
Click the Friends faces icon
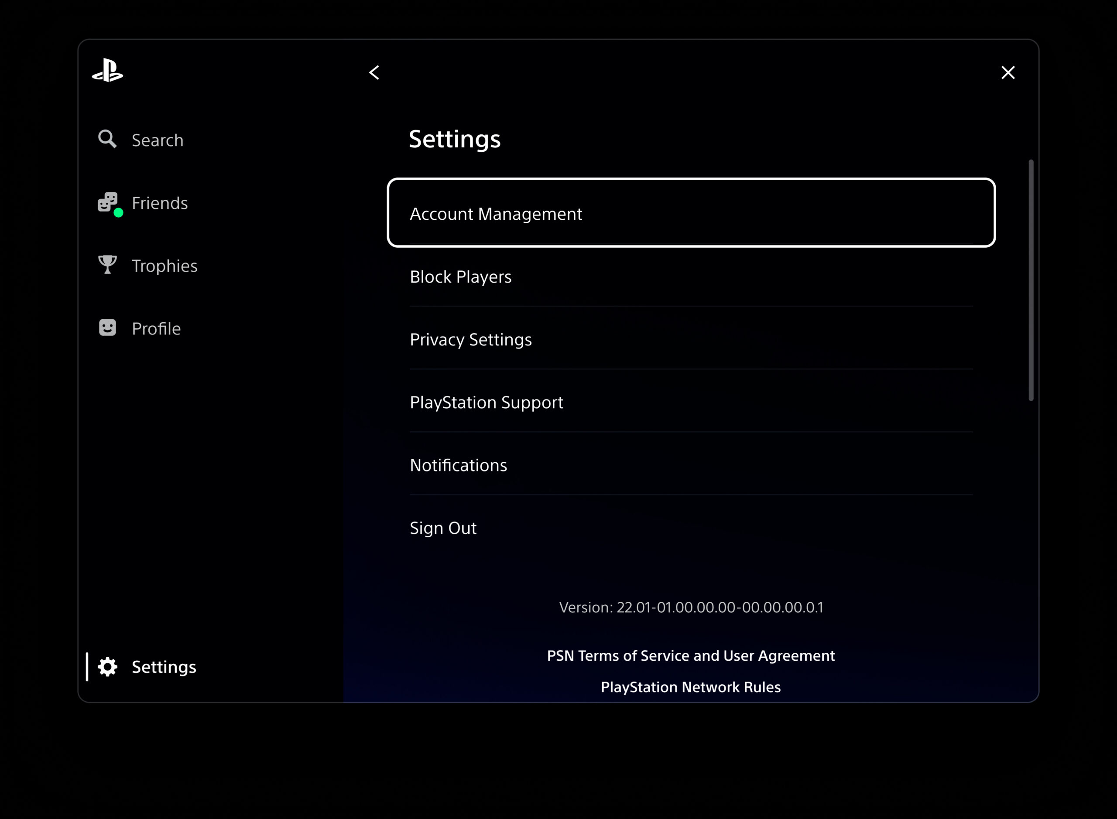coord(108,202)
